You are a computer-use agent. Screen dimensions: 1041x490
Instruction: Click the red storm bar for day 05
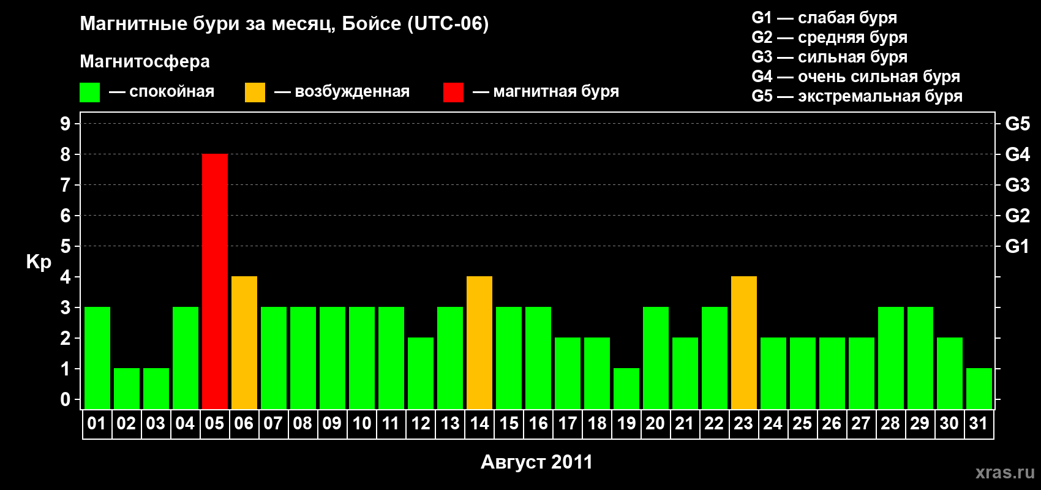coord(215,281)
